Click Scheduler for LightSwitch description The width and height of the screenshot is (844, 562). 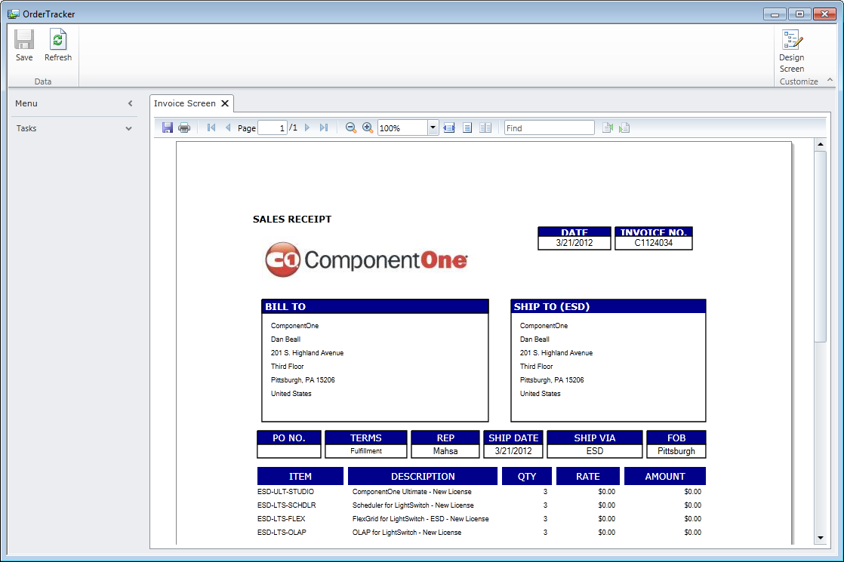tap(413, 505)
